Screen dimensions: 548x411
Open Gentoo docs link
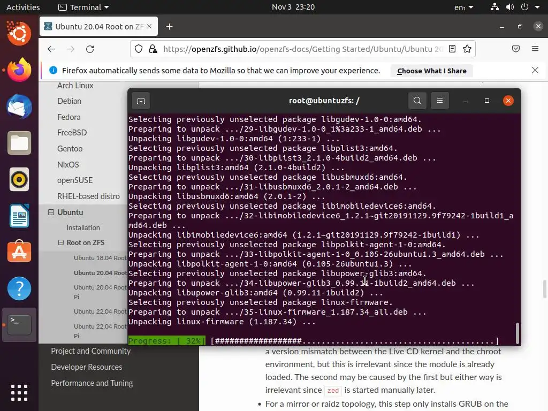tap(70, 149)
